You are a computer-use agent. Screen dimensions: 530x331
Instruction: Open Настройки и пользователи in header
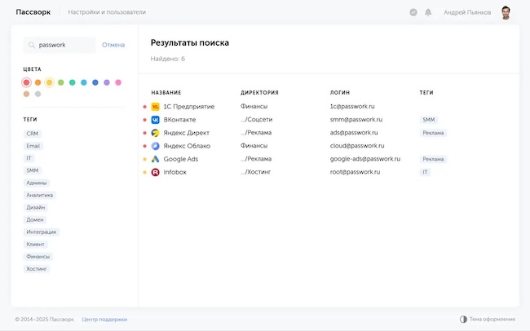[x=107, y=12]
